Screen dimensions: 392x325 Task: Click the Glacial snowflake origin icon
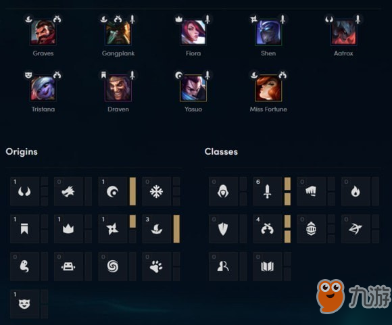click(157, 191)
